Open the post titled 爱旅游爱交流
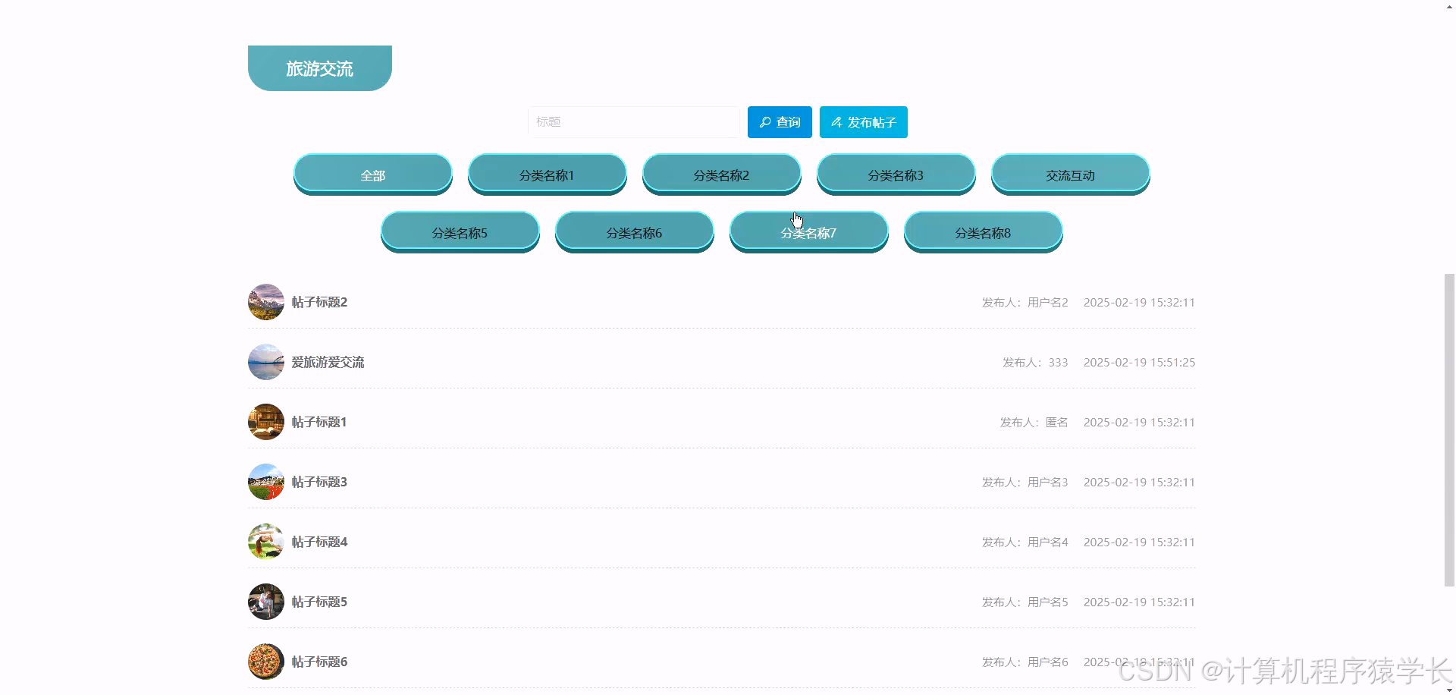The width and height of the screenshot is (1456, 695). (328, 362)
